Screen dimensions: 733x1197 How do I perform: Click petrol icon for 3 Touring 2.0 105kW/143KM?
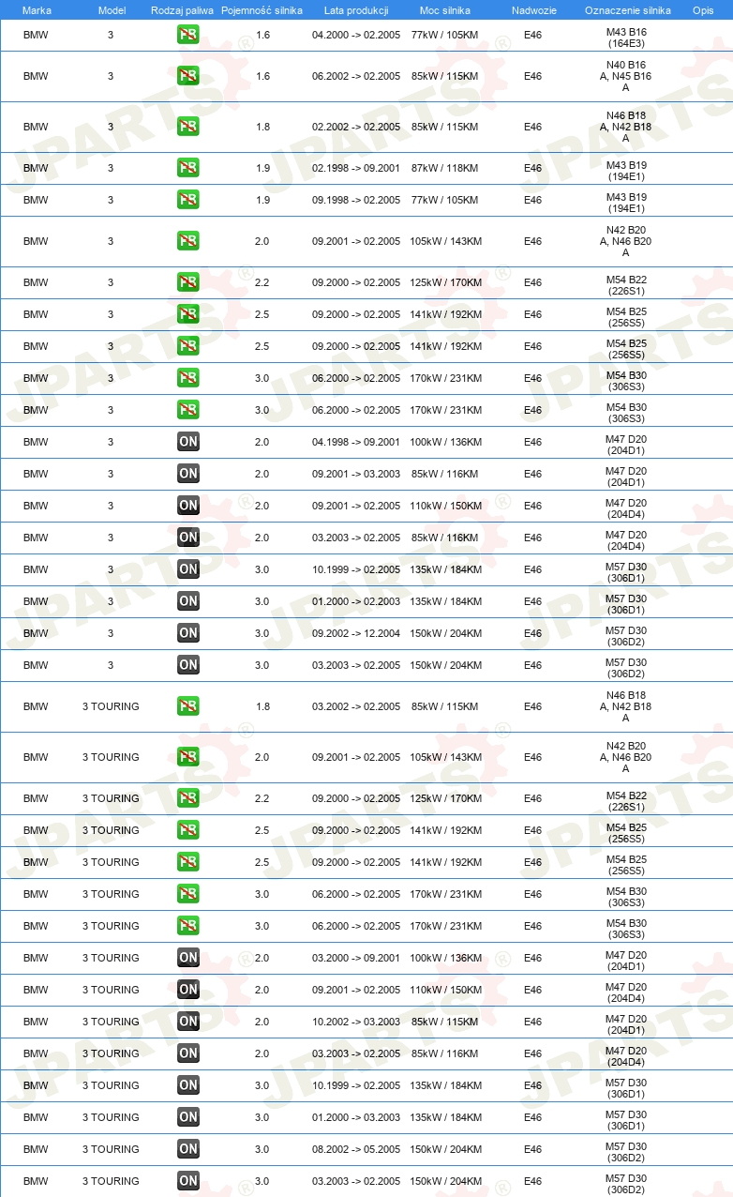pos(188,757)
